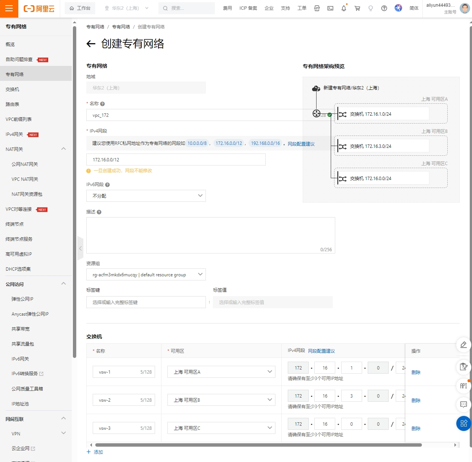
Task: Collapse the 公网访问 sidebar section
Action: click(64, 284)
